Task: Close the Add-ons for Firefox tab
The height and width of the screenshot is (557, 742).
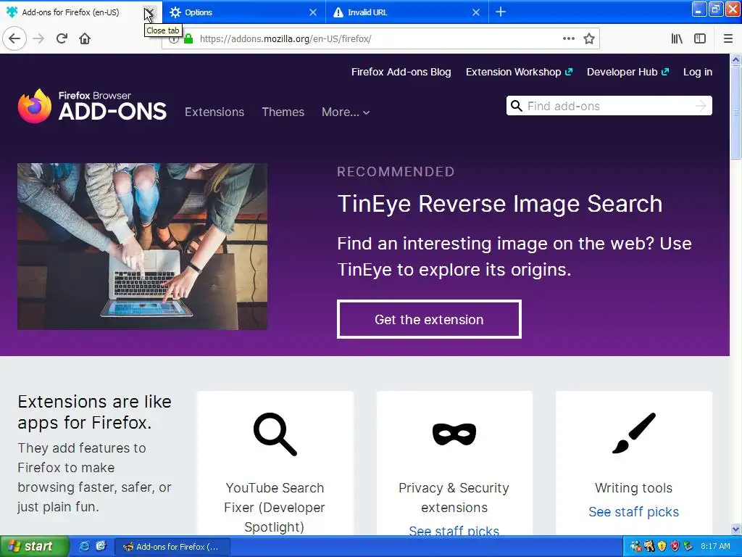Action: coord(149,12)
